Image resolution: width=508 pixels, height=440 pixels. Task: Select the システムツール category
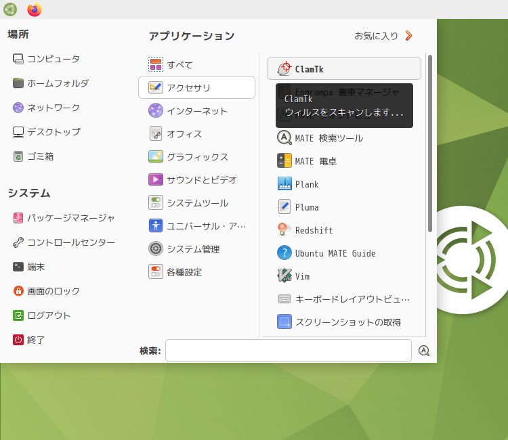(x=196, y=202)
